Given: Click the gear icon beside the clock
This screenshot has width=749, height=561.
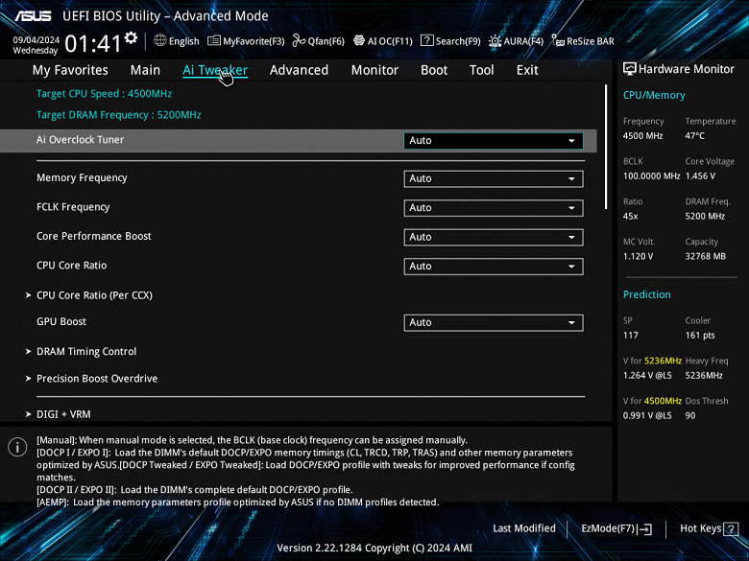Looking at the screenshot, I should pos(131,37).
